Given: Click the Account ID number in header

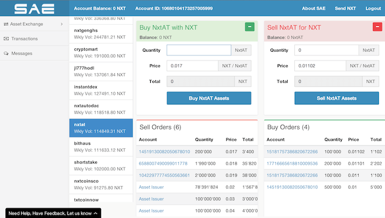Looking at the screenshot, I should (187, 8).
